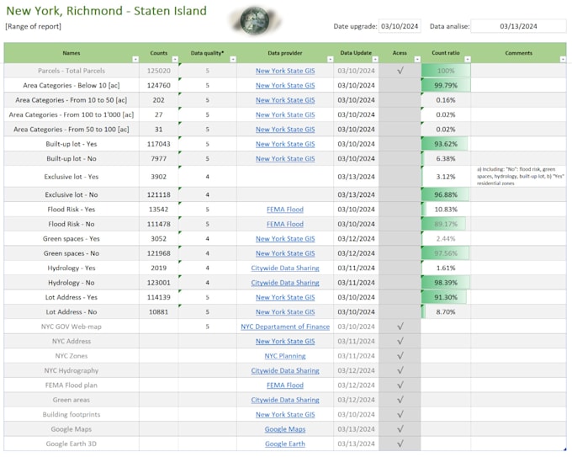
Task: Click the count 2019 for Hydrology - Yes
Action: [x=159, y=268]
